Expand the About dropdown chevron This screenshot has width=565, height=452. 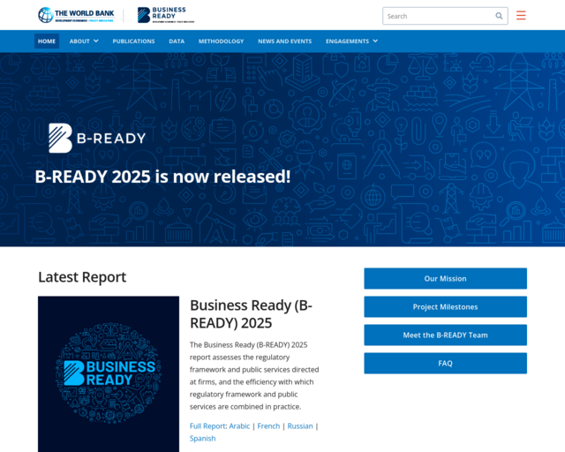[x=96, y=41]
